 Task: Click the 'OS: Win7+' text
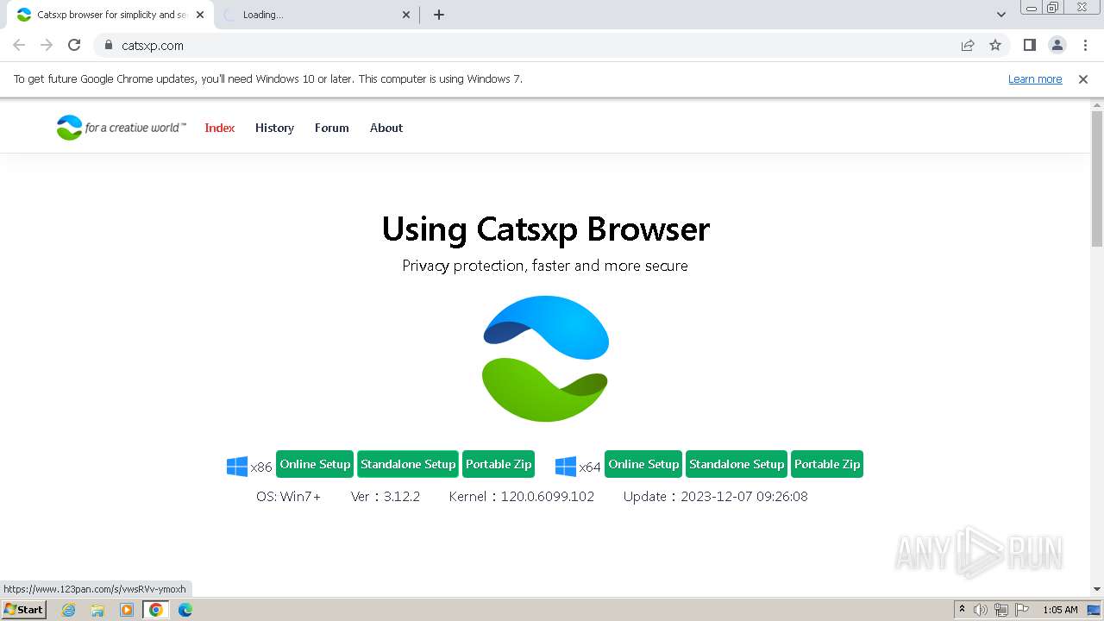[288, 497]
